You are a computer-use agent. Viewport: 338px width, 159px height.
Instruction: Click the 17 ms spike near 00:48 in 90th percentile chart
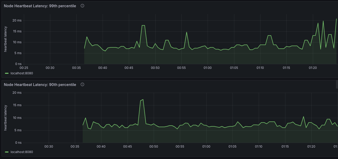(143, 99)
